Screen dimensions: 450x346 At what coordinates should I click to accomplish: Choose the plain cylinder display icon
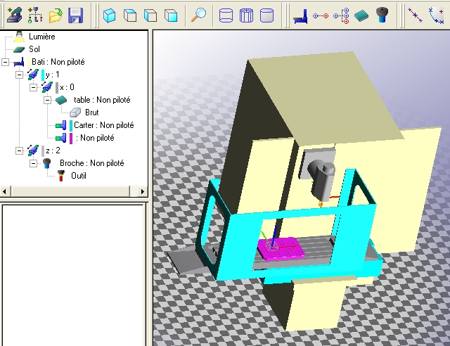(226, 15)
